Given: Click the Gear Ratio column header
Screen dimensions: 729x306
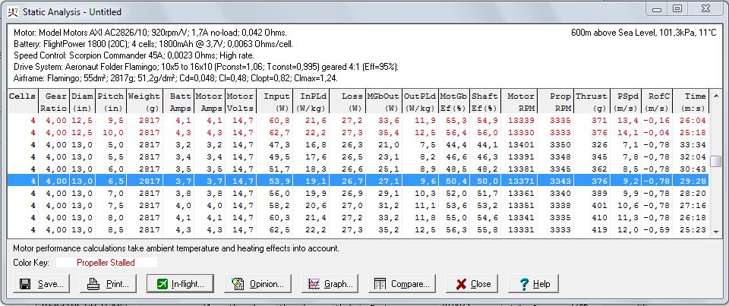Looking at the screenshot, I should coord(55,102).
